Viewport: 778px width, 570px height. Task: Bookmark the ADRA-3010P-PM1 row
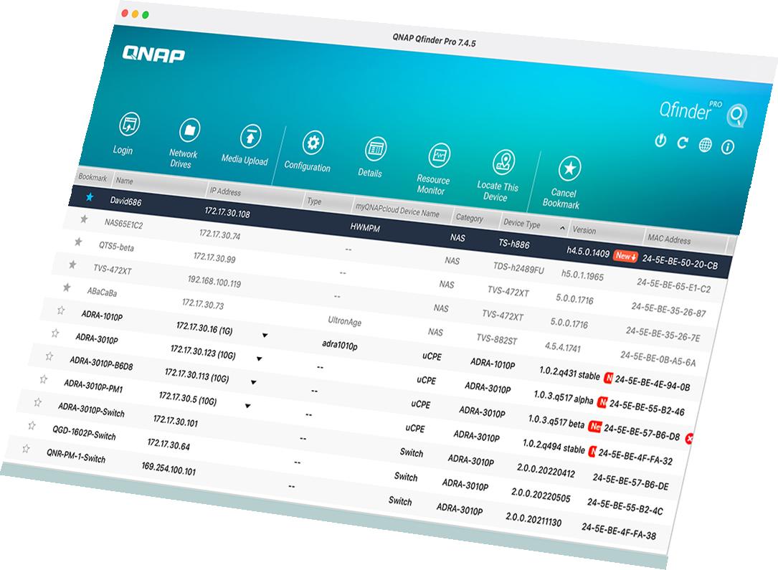[x=44, y=379]
